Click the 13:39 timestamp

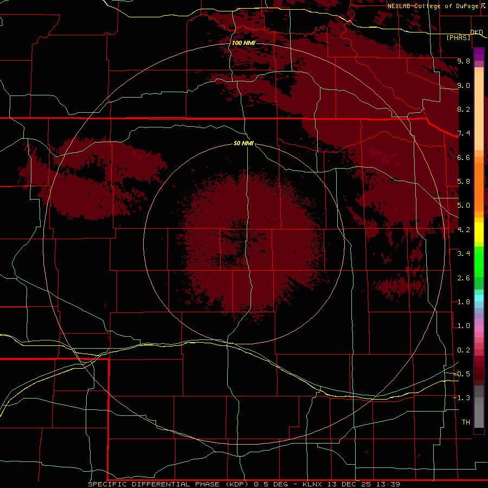coord(389,484)
